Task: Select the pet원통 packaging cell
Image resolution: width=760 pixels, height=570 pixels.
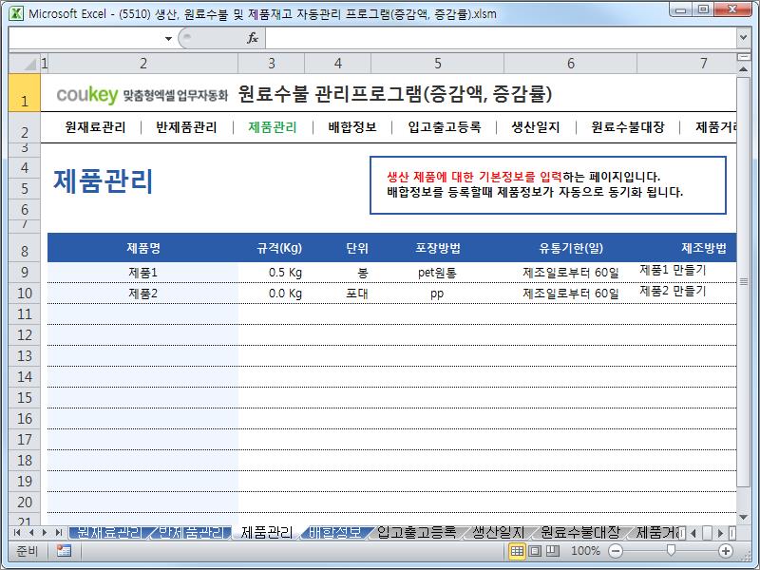Action: 437,273
